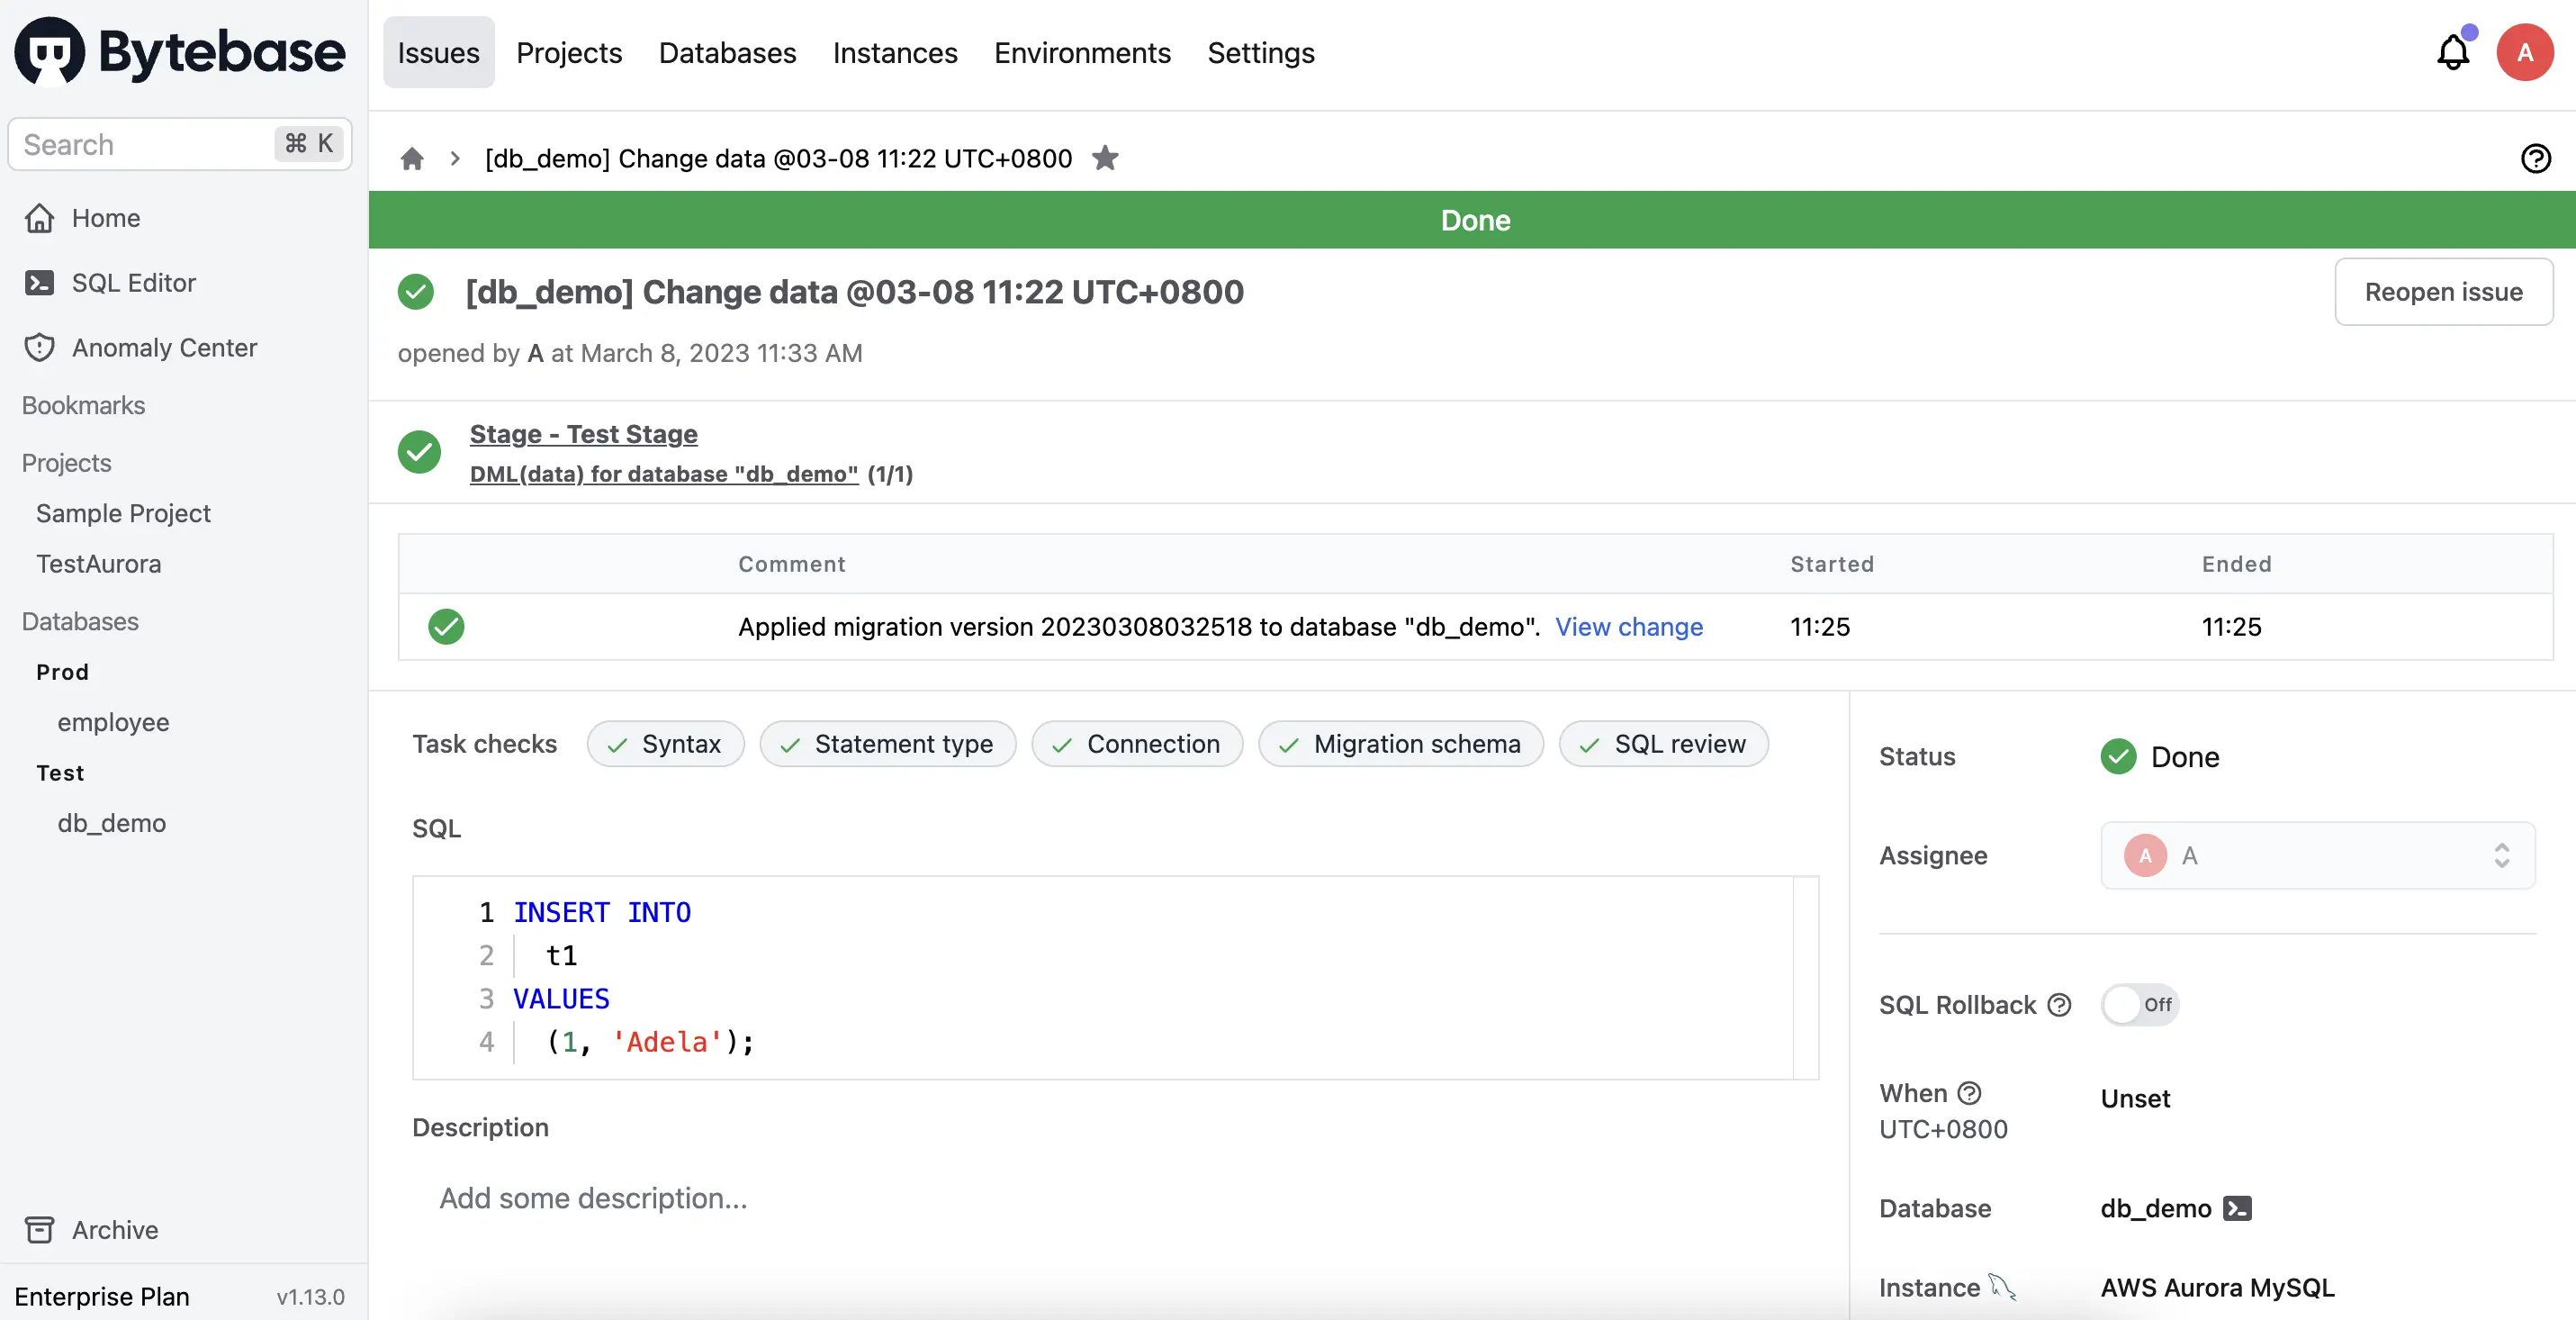Click the Reopen issue button
The width and height of the screenshot is (2576, 1320).
click(2443, 291)
